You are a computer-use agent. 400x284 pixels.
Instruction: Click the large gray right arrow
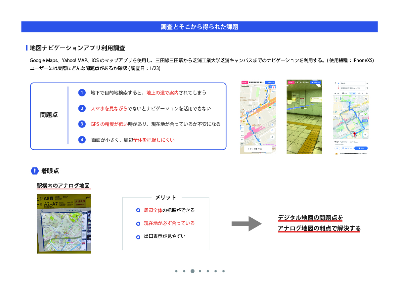point(246,224)
